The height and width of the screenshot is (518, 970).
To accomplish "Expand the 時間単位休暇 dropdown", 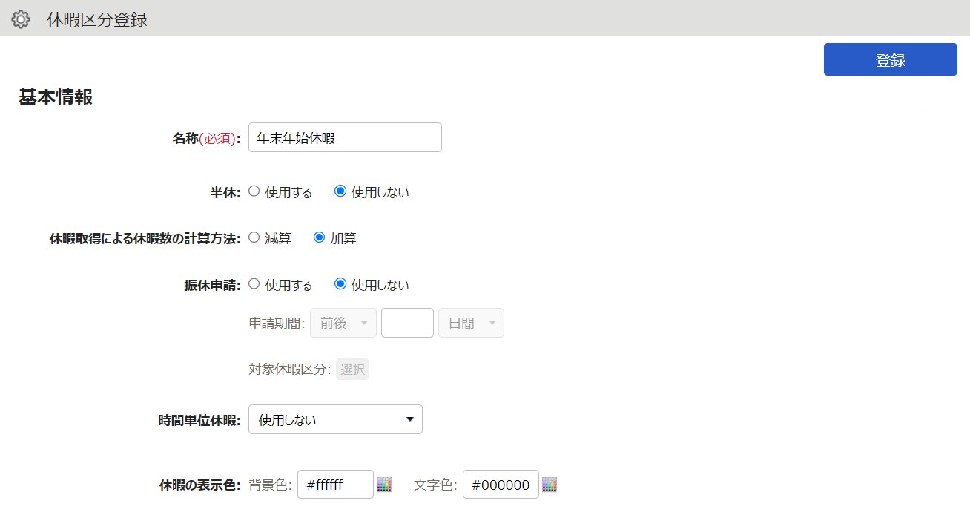I will coord(335,419).
